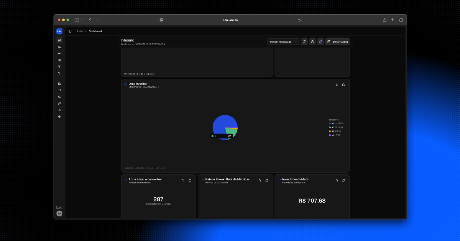The image size is (460, 241).
Task: Open the Trimestre passado period dropdown
Action: pyautogui.click(x=283, y=41)
